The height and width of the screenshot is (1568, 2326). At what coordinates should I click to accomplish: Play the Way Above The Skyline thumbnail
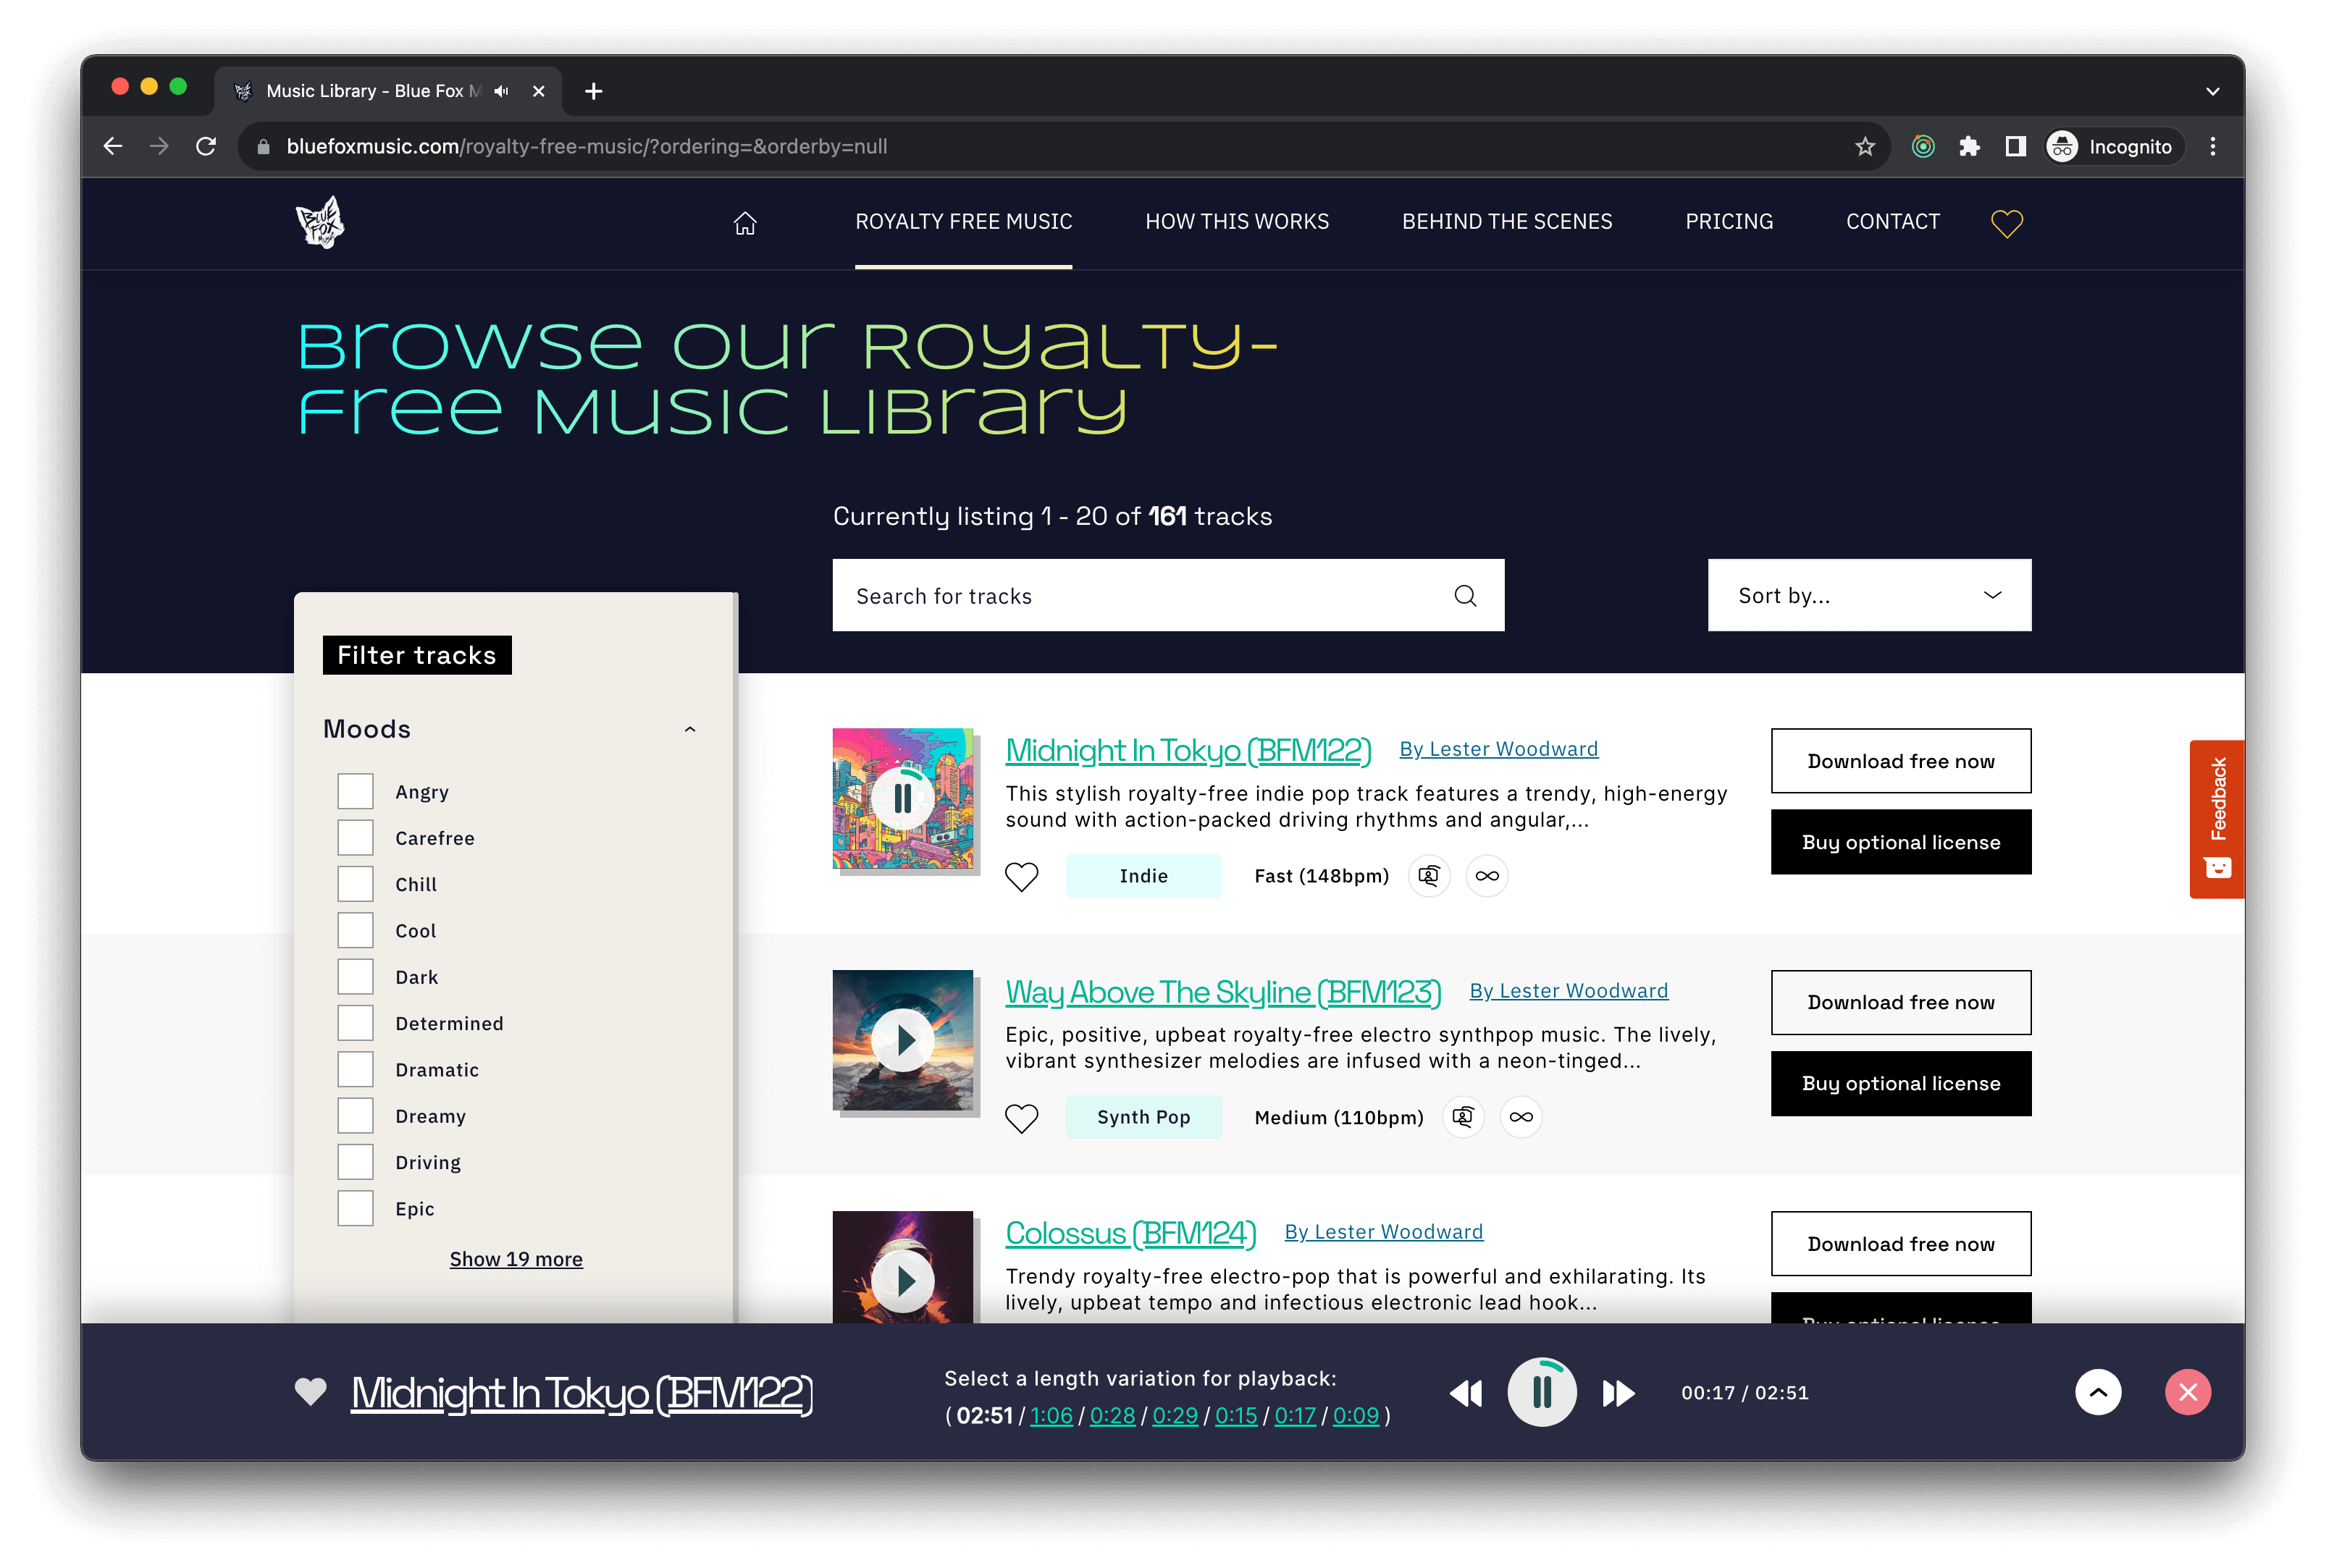coord(902,1040)
